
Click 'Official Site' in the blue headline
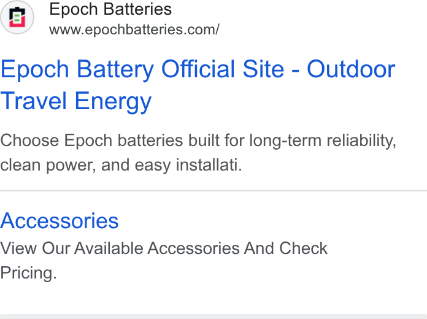(223, 69)
